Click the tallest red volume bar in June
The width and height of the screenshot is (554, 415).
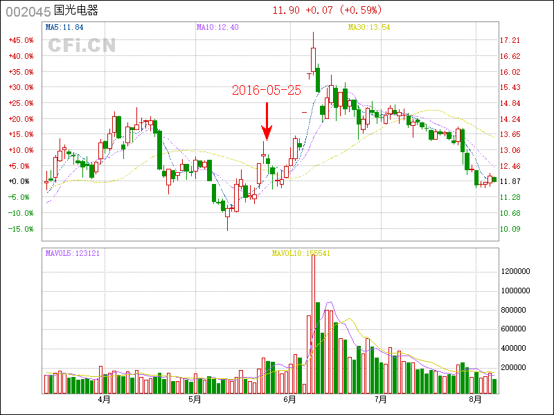click(313, 325)
